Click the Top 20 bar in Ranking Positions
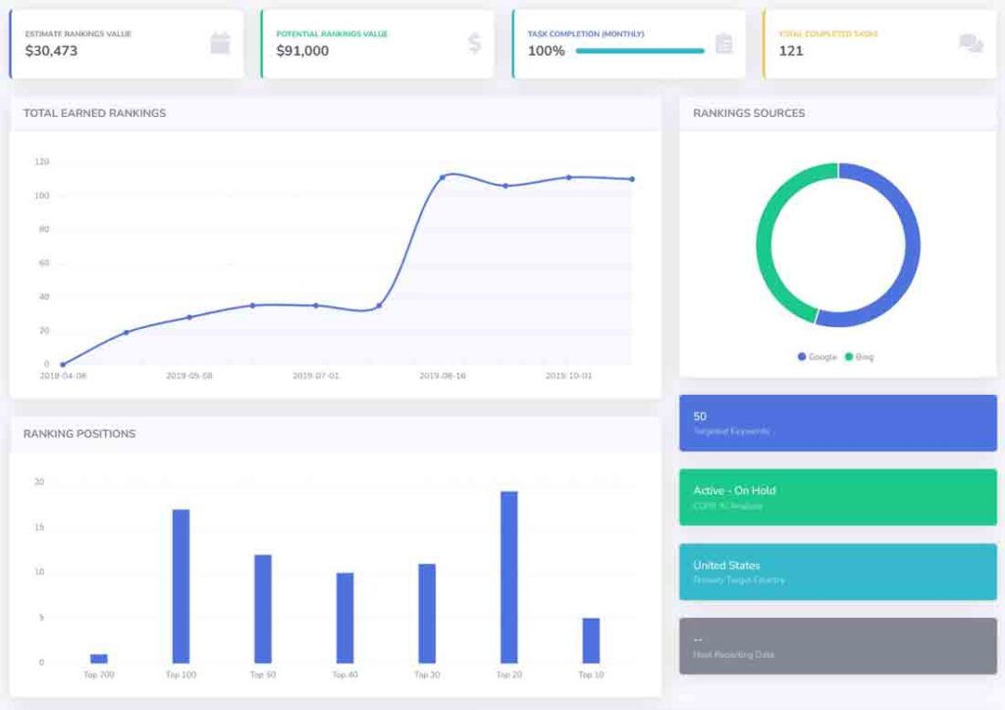 click(508, 577)
